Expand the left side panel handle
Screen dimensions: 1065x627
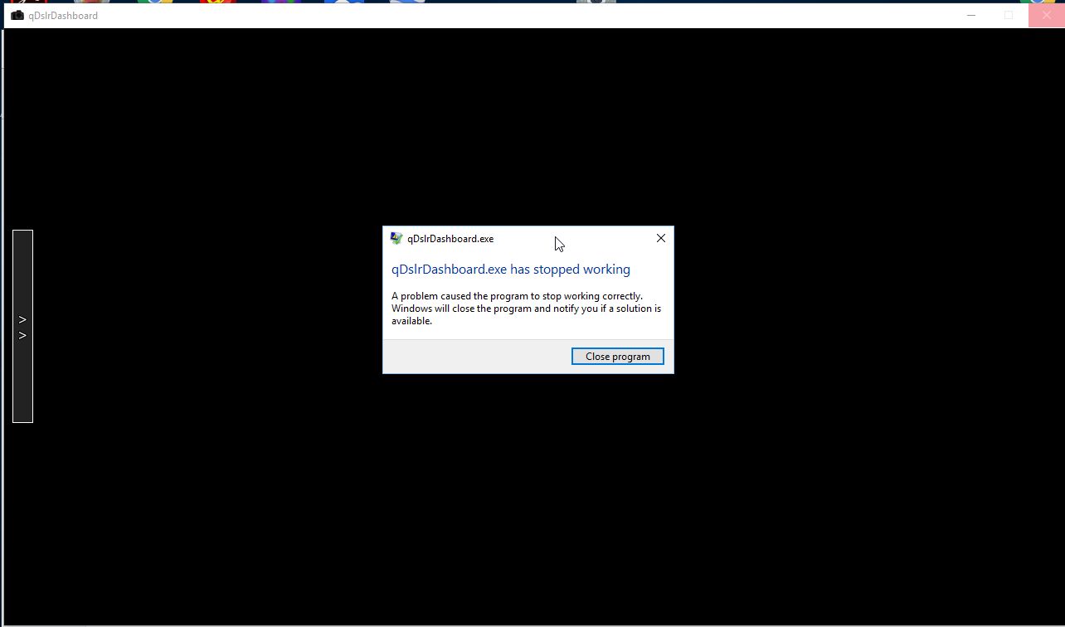22,326
